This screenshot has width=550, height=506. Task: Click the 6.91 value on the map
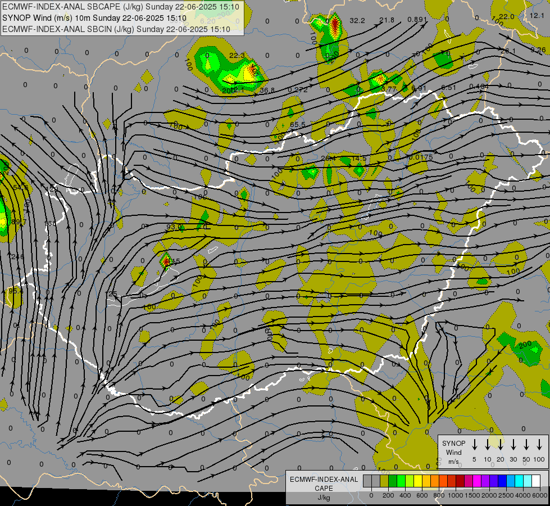point(419,88)
